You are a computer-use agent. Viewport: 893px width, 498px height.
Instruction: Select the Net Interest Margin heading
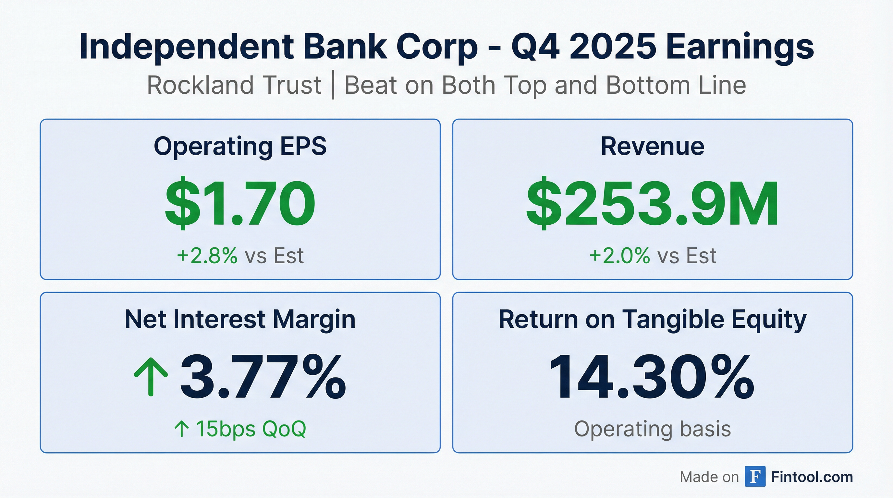tap(240, 319)
